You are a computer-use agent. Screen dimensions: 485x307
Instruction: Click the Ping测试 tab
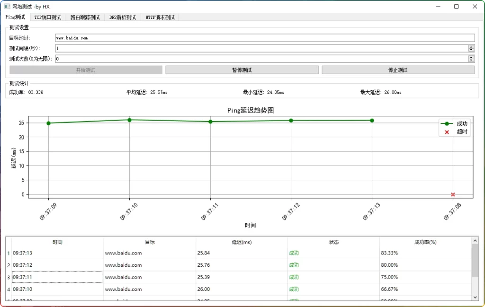point(15,17)
